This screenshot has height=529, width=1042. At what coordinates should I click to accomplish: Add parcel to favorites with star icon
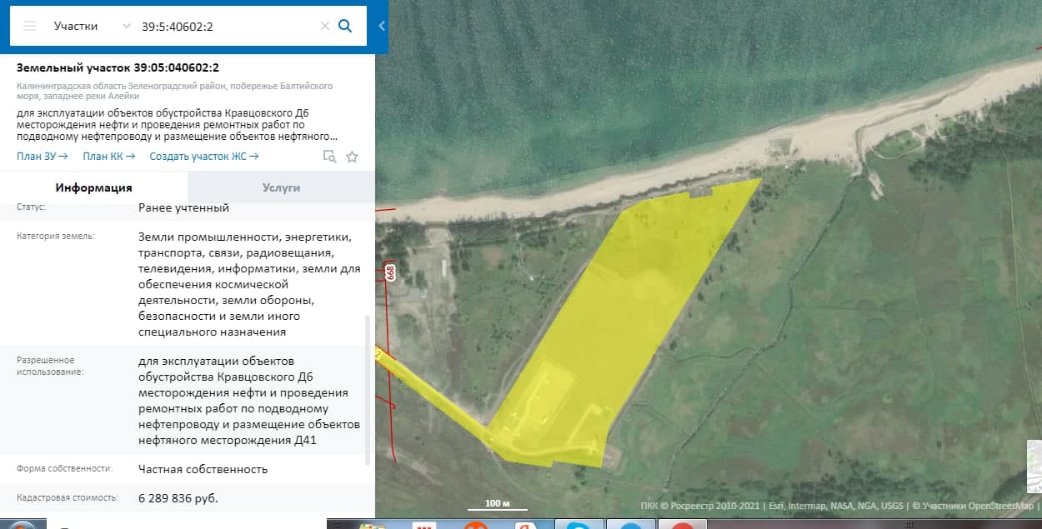click(x=352, y=157)
